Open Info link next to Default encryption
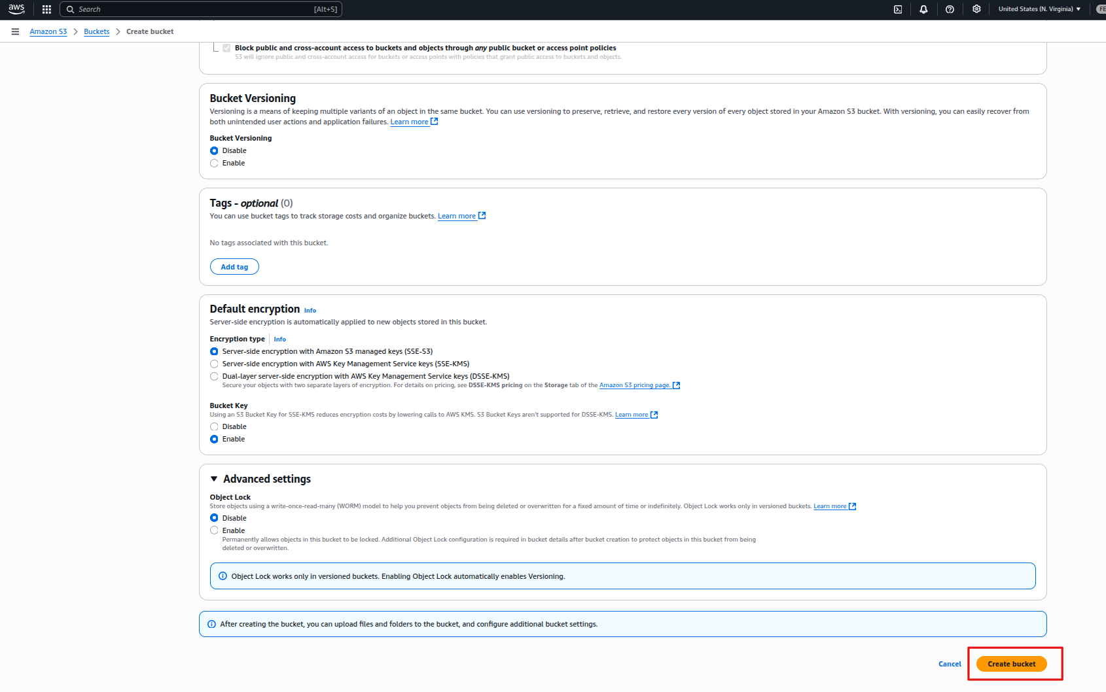Screen dimensions: 1106x692 click(x=310, y=311)
